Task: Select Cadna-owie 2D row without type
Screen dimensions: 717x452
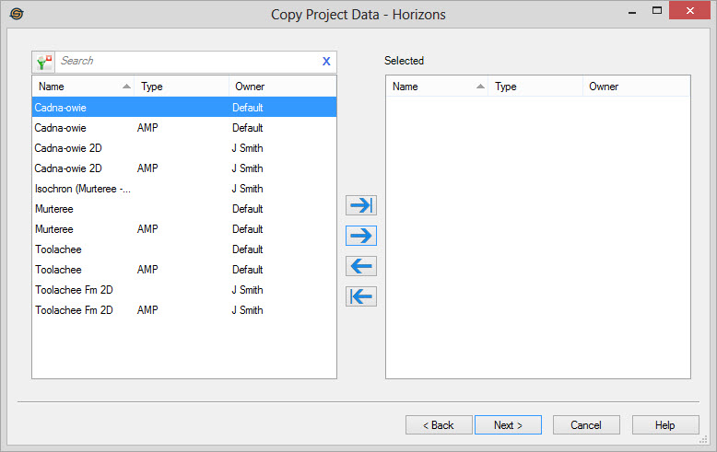Action: (184, 148)
